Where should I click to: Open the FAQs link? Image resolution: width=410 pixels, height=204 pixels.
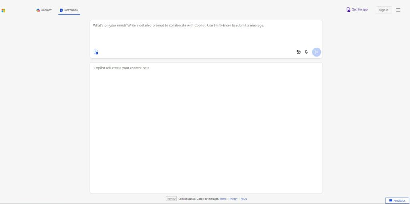tap(244, 199)
